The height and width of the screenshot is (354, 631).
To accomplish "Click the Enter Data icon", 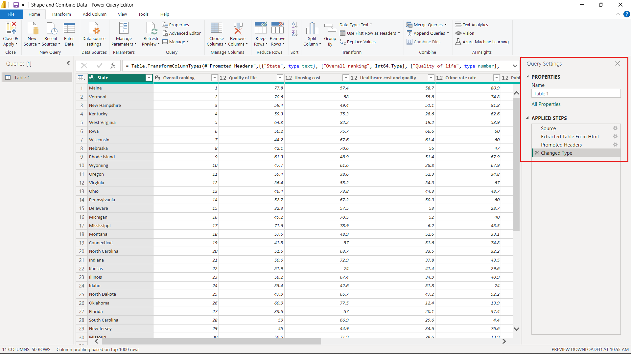I will [x=69, y=28].
